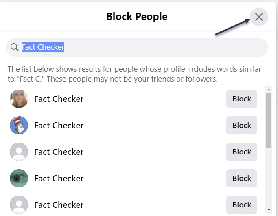
Task: Click the fifth result's default avatar
Action: (x=19, y=205)
